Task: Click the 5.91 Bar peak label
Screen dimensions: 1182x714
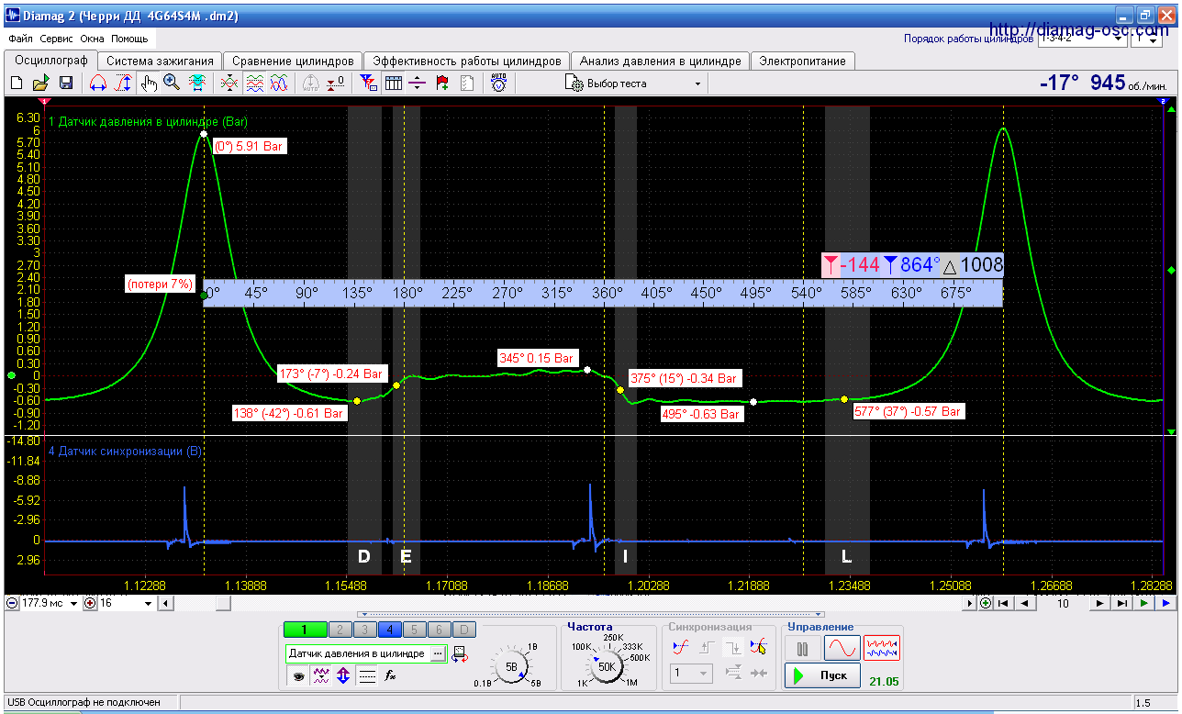Action: click(250, 145)
